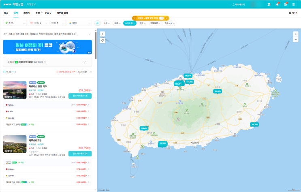
Task: Open the 제주도 destination dropdown
Action: (15, 23)
